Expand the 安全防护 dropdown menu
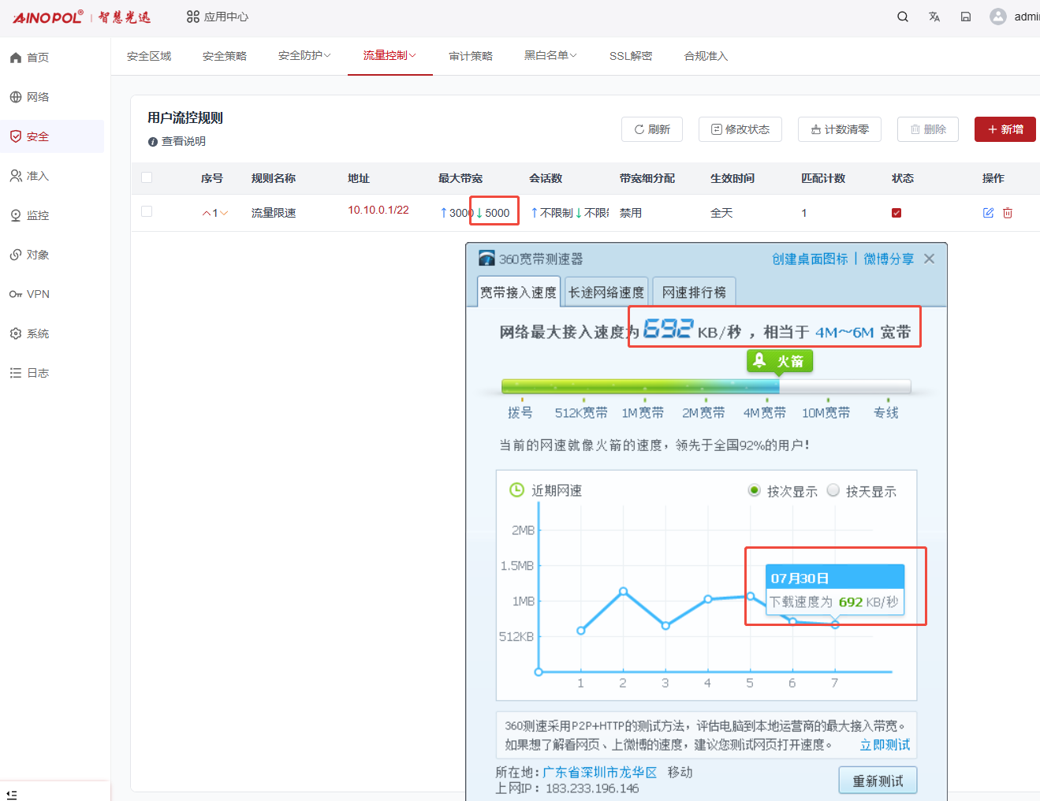This screenshot has height=801, width=1040. [x=304, y=55]
